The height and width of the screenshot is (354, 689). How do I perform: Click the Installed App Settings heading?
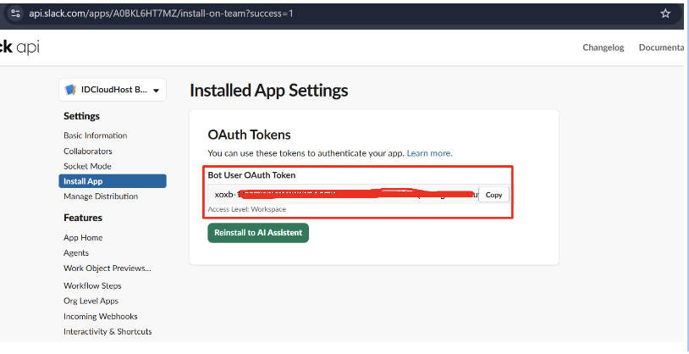click(x=269, y=91)
